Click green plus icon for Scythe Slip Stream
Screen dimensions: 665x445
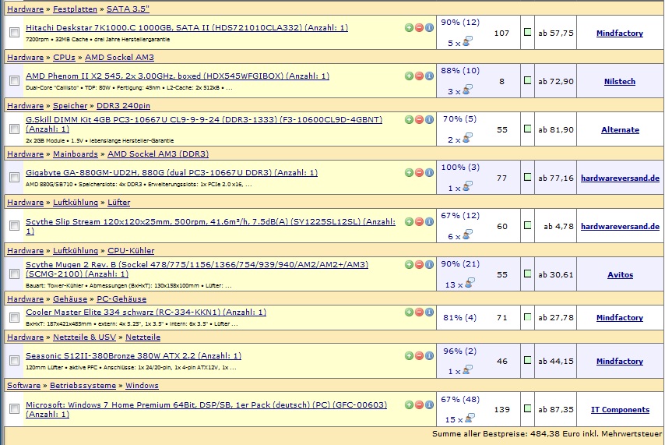click(x=409, y=221)
